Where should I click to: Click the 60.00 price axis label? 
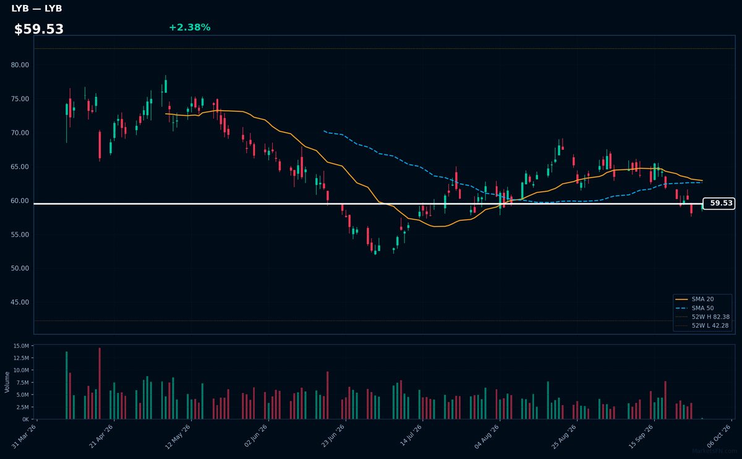point(20,201)
